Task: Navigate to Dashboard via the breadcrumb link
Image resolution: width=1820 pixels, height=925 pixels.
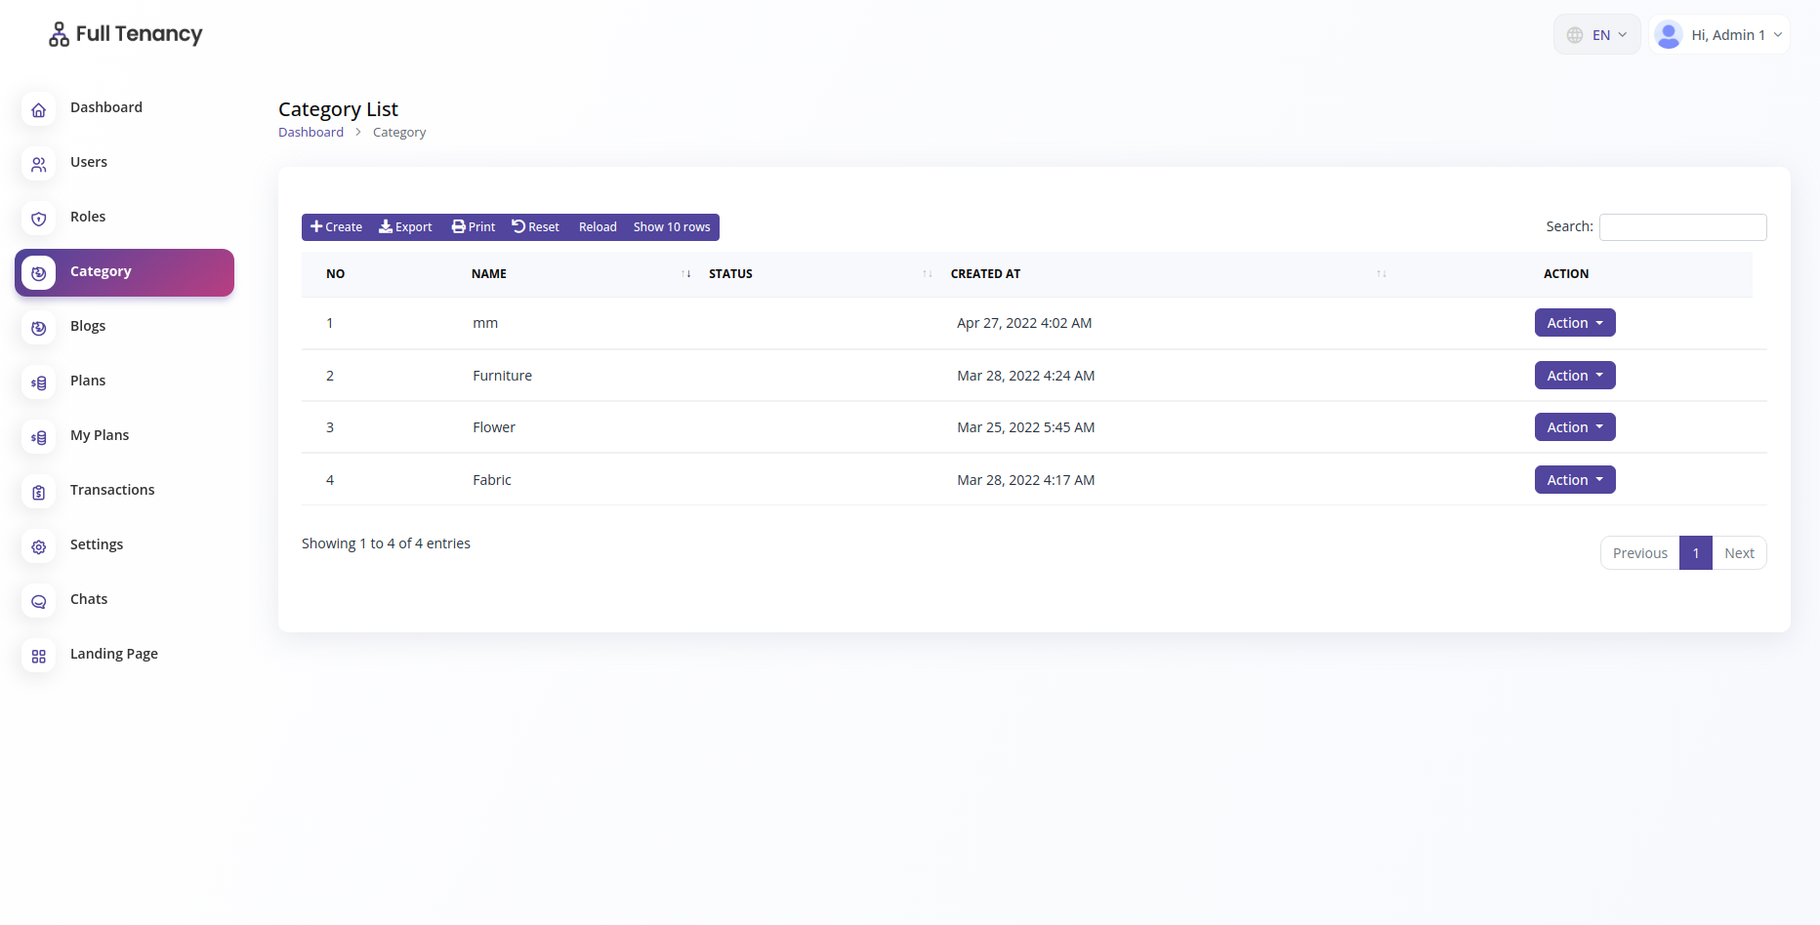Action: [x=310, y=132]
